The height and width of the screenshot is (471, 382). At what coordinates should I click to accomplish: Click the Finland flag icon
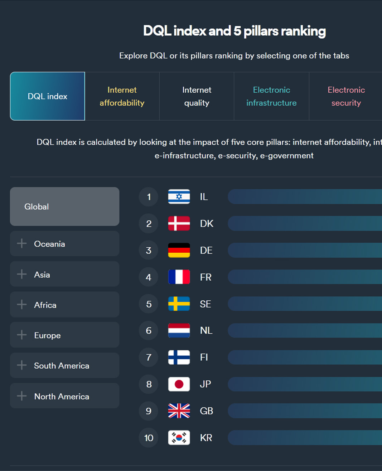point(179,357)
